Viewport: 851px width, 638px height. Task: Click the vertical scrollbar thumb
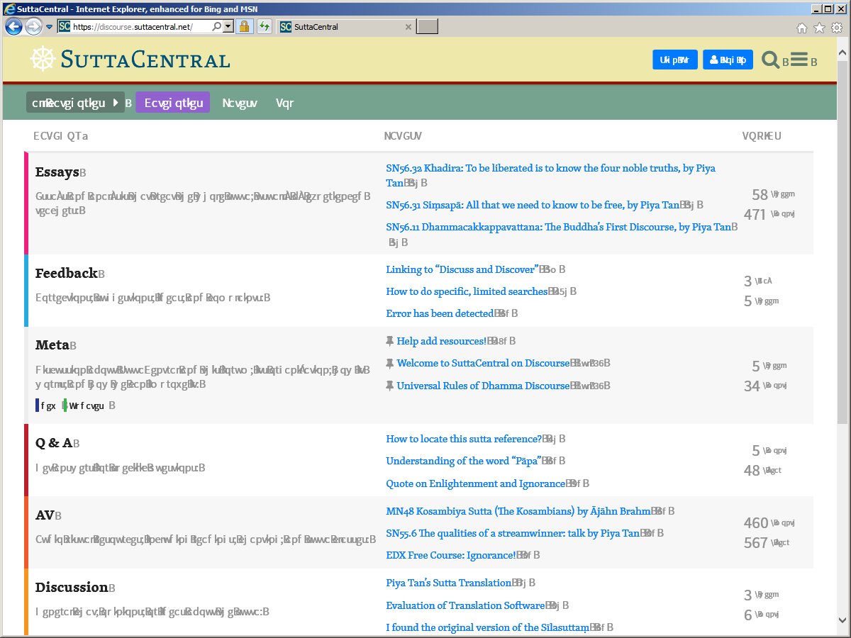(x=842, y=241)
